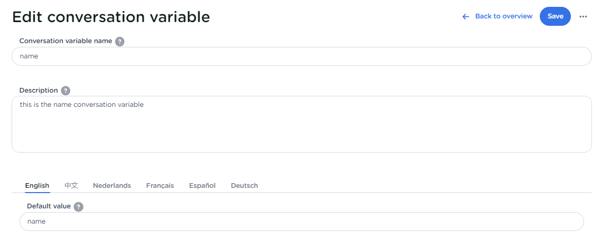Open the Deutsch language tab
This screenshot has height=241, width=603.
[x=244, y=186]
